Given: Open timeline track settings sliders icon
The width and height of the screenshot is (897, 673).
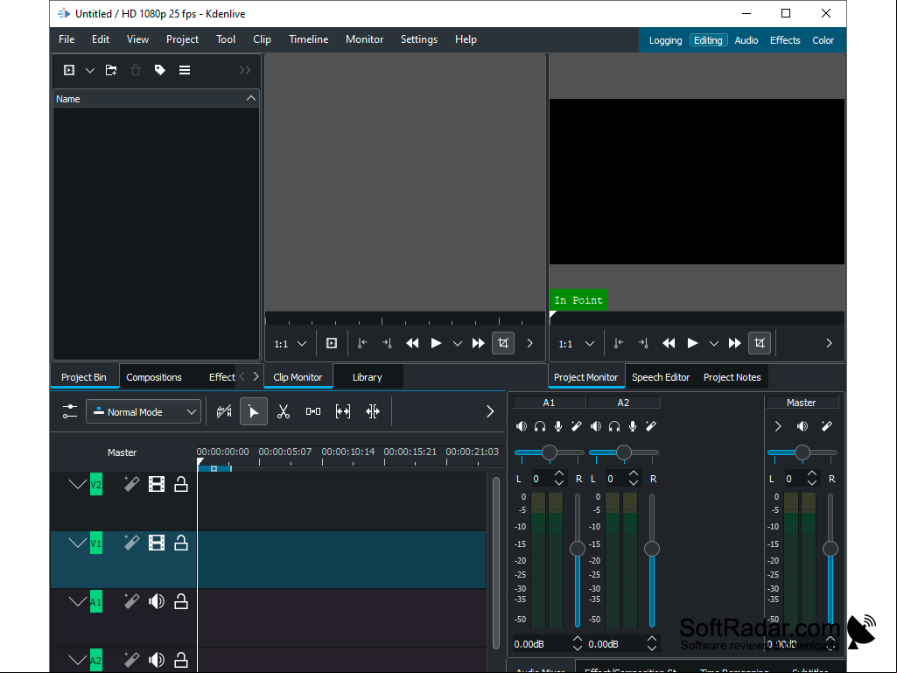Looking at the screenshot, I should 70,411.
